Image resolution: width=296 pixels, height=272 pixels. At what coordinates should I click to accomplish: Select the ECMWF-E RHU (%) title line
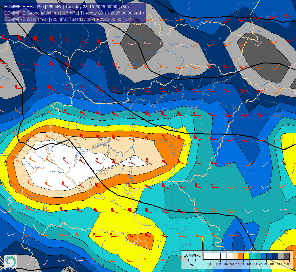pyautogui.click(x=67, y=7)
